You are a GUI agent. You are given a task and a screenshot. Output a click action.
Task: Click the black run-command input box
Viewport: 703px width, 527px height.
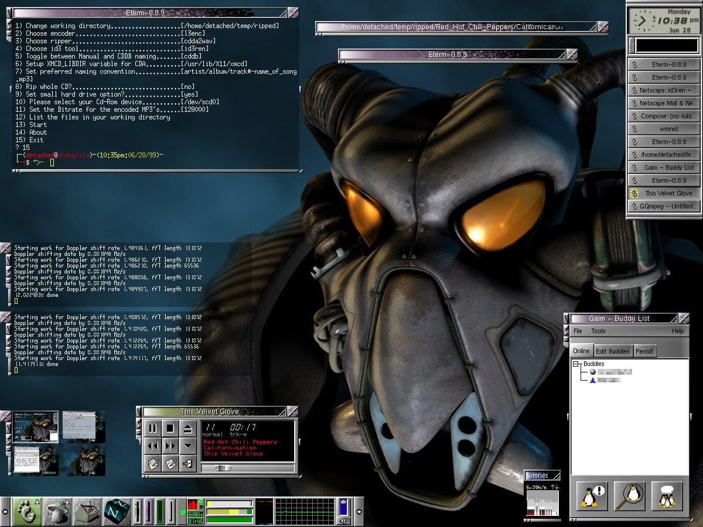click(667, 45)
